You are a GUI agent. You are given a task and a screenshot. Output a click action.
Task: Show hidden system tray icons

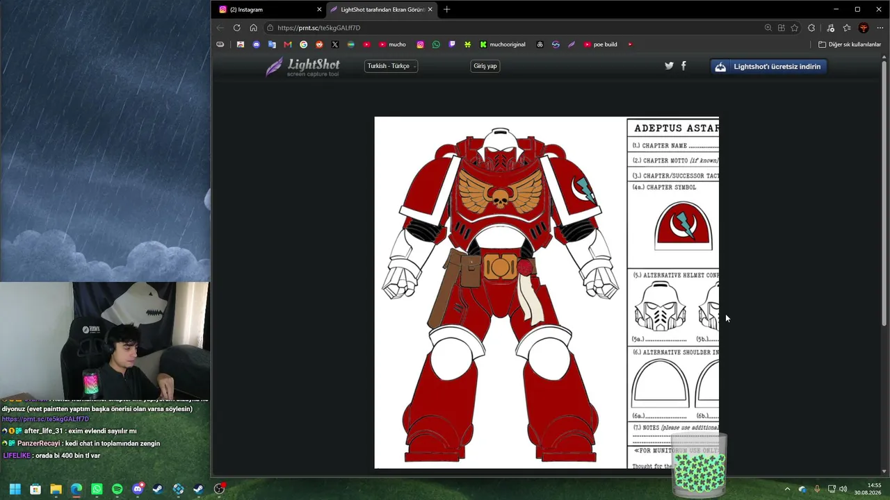coord(787,489)
